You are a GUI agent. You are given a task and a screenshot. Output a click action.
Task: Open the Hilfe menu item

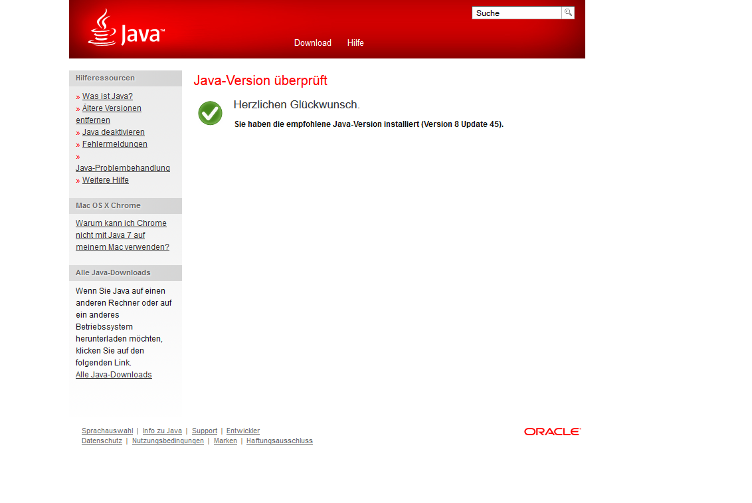(x=355, y=43)
